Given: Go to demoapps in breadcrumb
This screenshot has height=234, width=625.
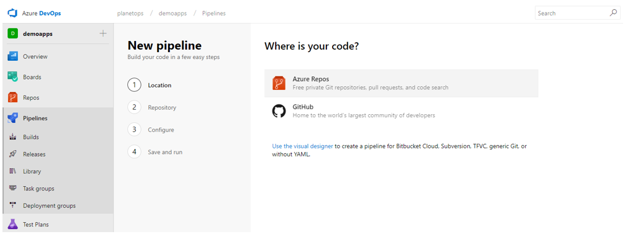Looking at the screenshot, I should click(173, 14).
